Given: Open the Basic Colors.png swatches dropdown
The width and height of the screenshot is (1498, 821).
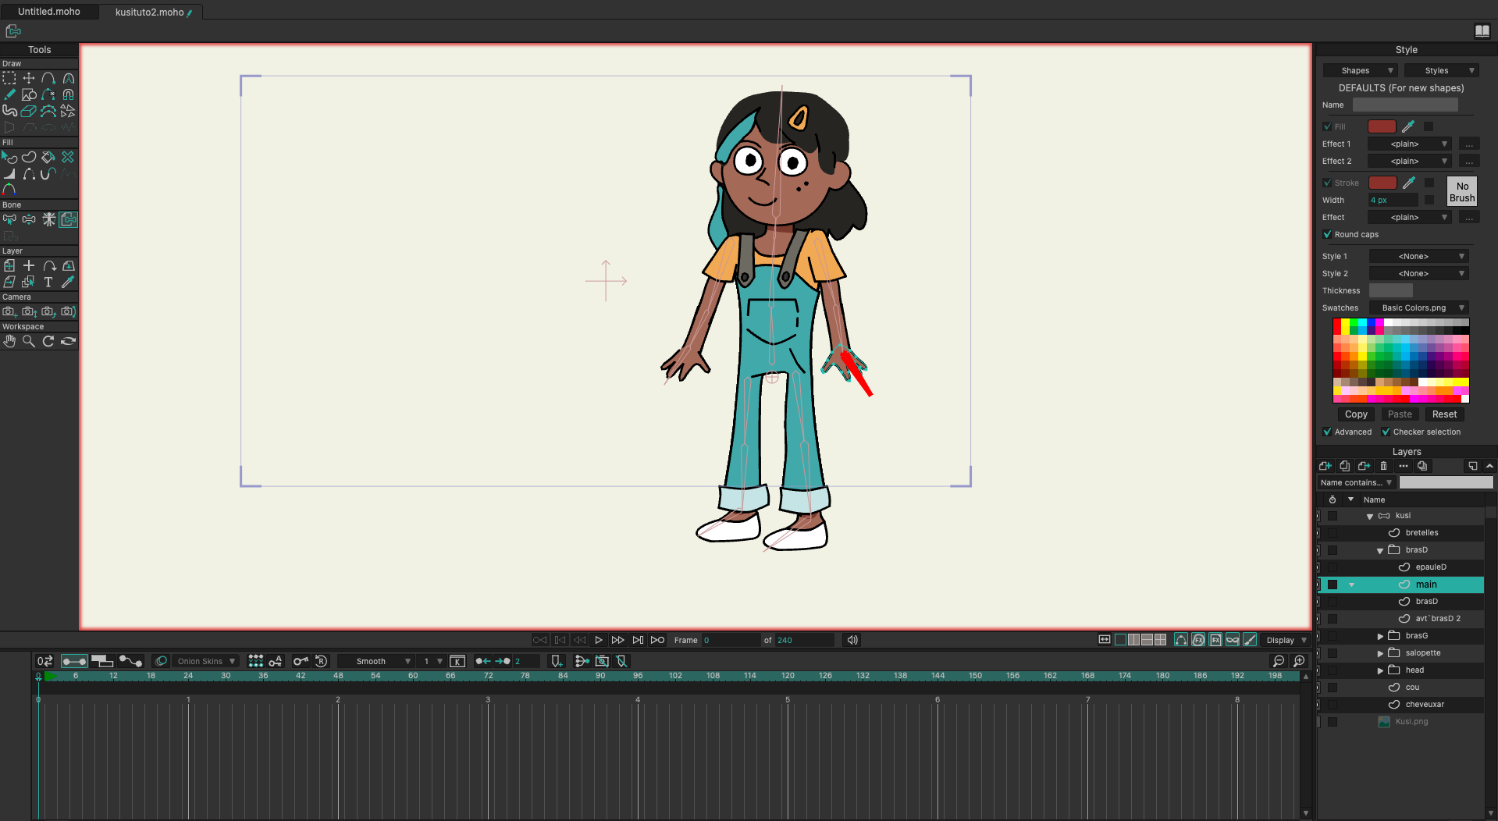Looking at the screenshot, I should (1419, 307).
